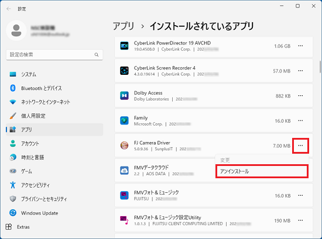The width and height of the screenshot is (322, 239).
Task: Click the network Wi-Fi icon
Action: tap(13, 102)
